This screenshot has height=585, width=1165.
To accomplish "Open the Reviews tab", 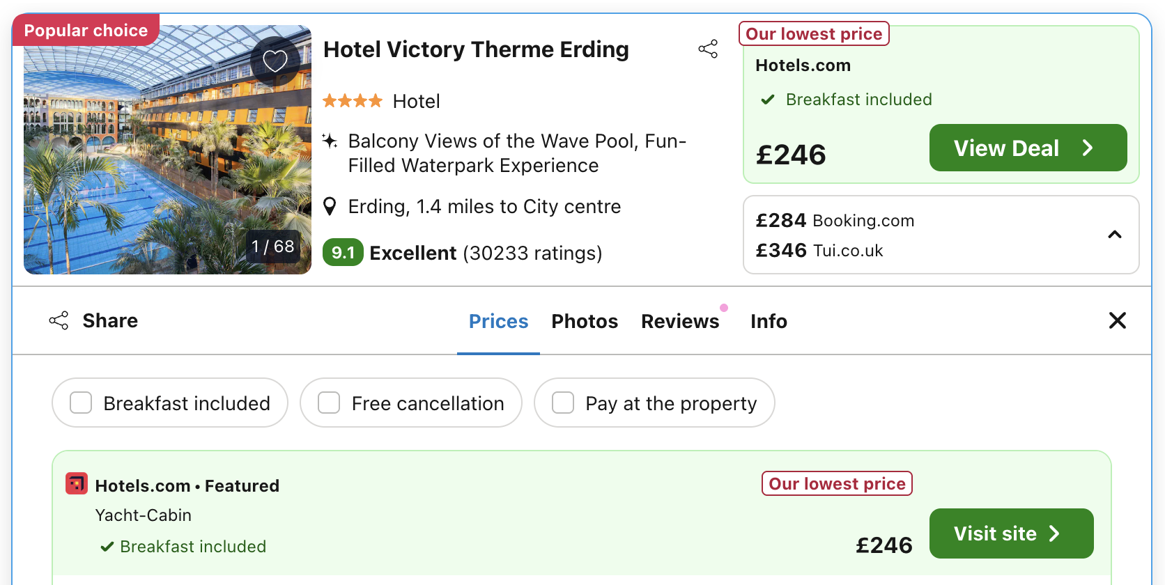I will point(680,321).
